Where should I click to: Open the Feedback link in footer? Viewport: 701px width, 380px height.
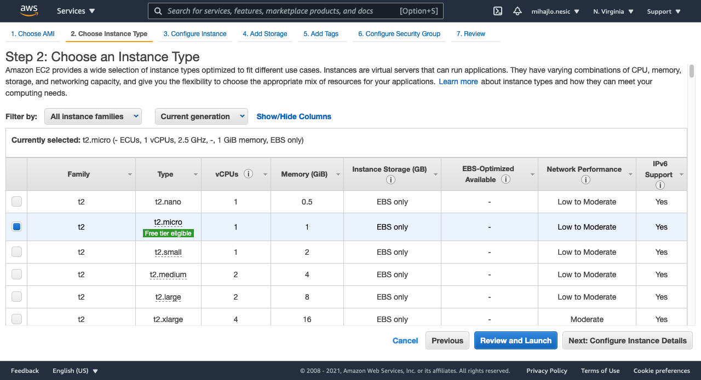click(x=25, y=371)
